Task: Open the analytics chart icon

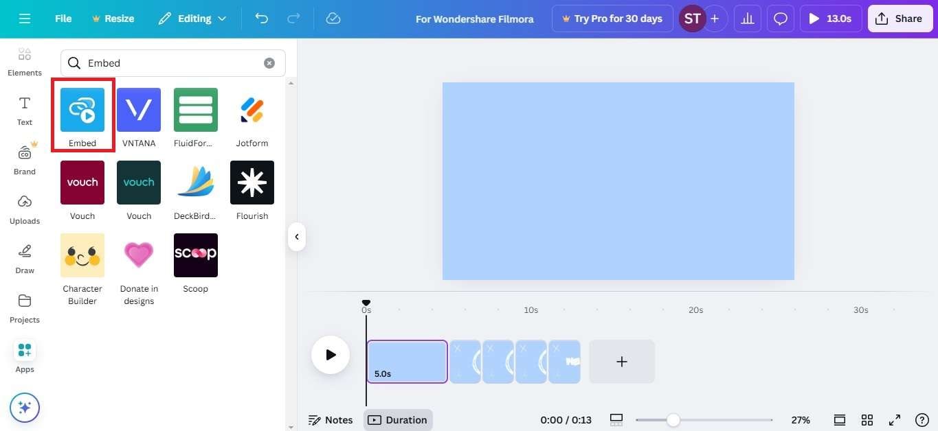Action: click(747, 19)
